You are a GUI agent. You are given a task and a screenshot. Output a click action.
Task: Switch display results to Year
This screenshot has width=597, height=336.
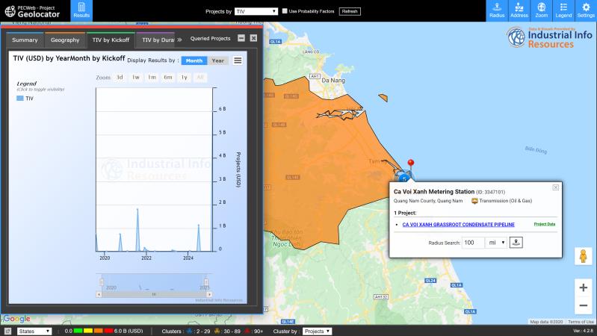217,60
